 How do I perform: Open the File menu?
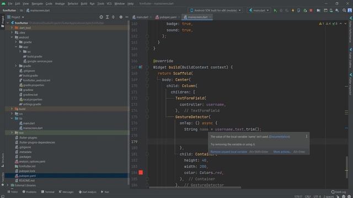tap(10, 4)
